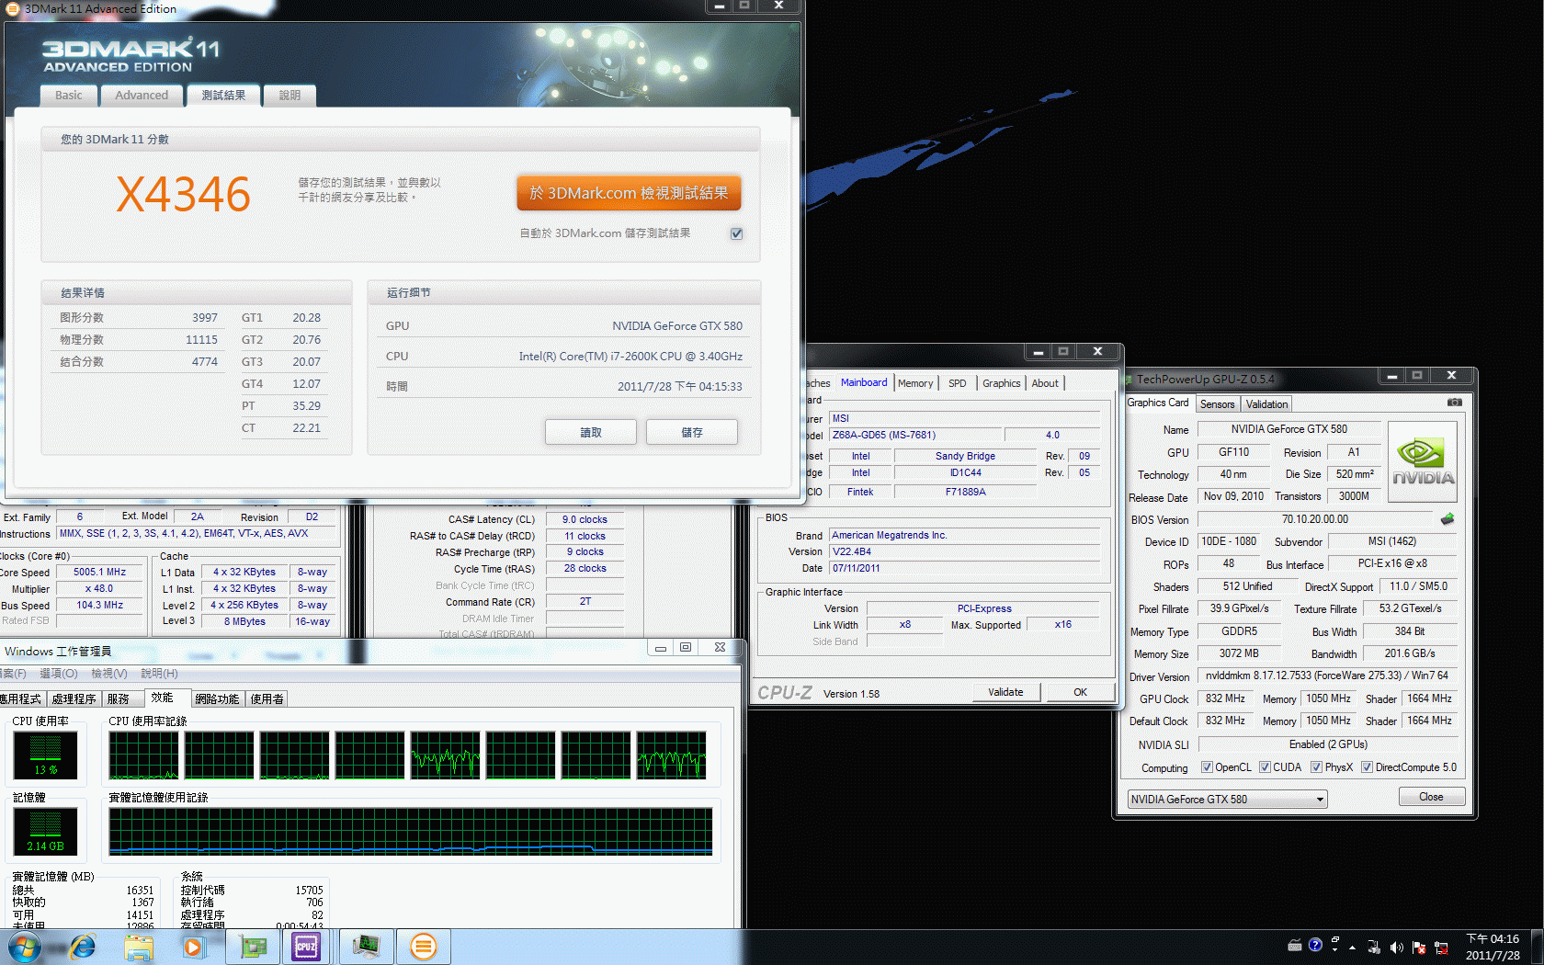The image size is (1544, 965).
Task: Toggle the OpenCL checkbox in GPU-Z
Action: pyautogui.click(x=1207, y=767)
